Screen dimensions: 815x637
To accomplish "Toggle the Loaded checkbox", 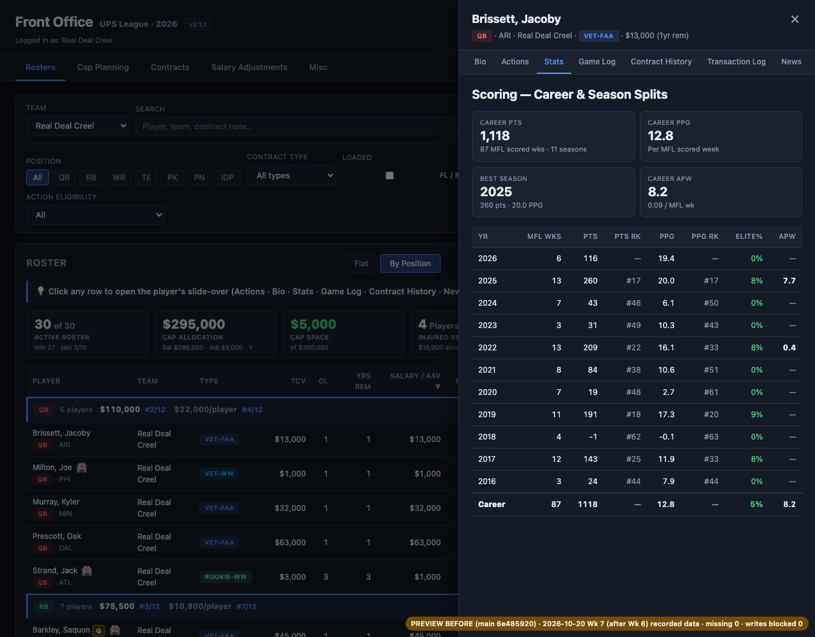I will coord(390,176).
